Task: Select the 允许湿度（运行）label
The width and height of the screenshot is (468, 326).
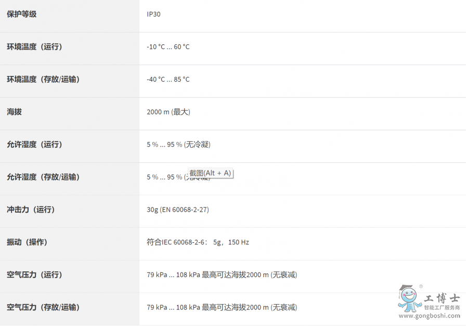Action: click(34, 145)
